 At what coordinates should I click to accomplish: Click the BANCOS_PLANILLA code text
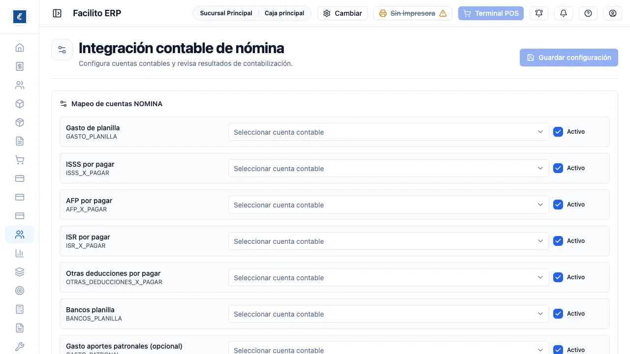(94, 319)
